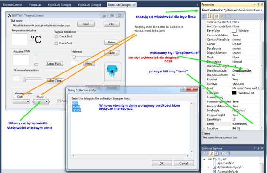Select the app.manifest file icon
The image size is (267, 173).
coord(214,163)
